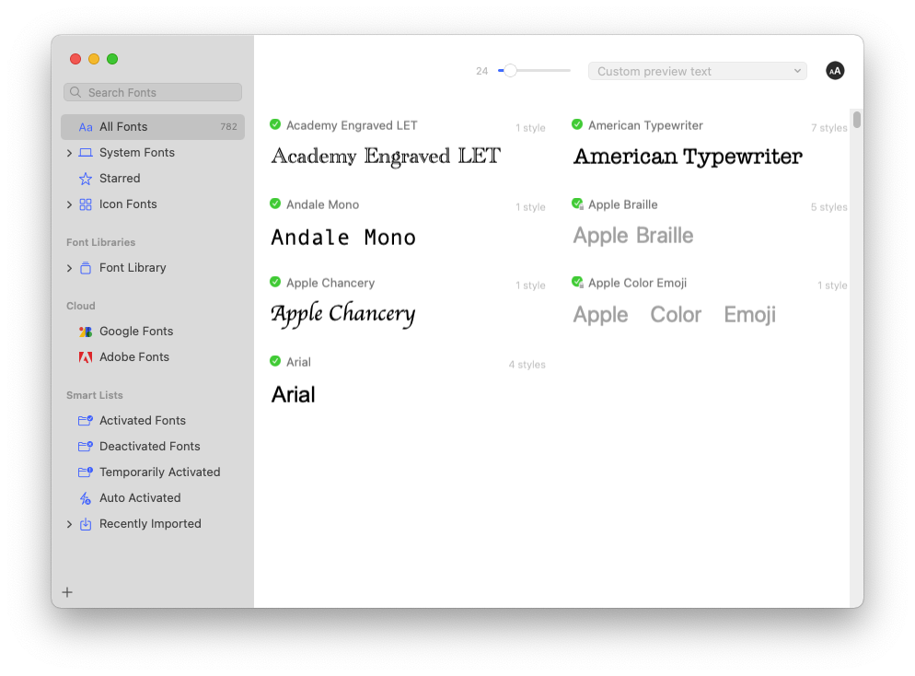Open the Custom preview text dropdown
This screenshot has width=915, height=676.
tap(698, 71)
